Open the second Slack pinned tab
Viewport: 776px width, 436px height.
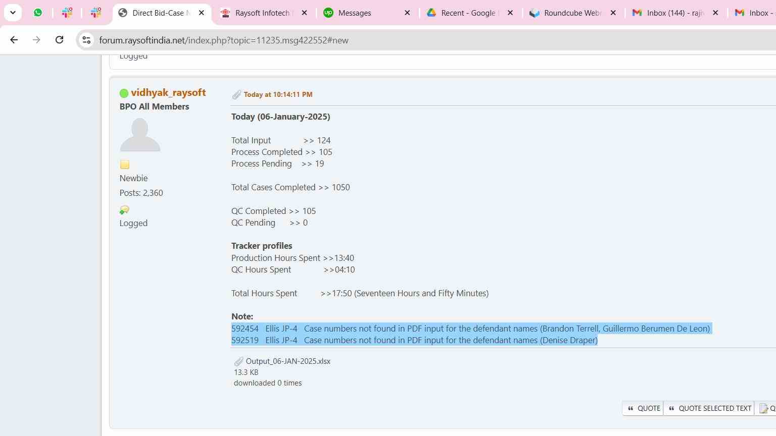pos(95,13)
